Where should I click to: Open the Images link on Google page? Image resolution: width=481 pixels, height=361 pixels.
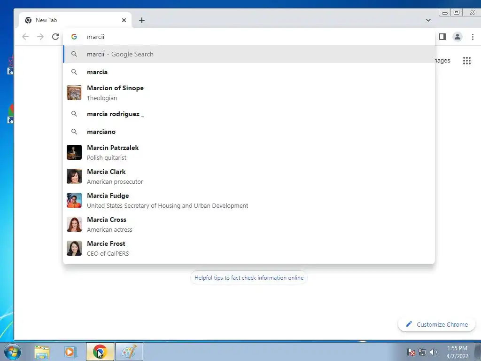[x=442, y=61]
